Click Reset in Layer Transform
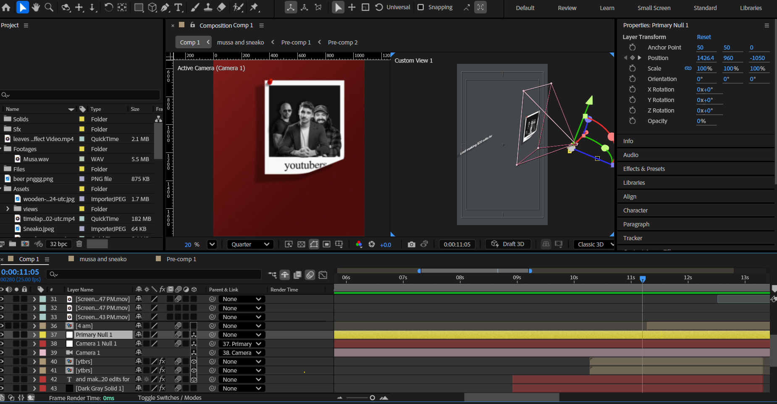 coord(703,37)
